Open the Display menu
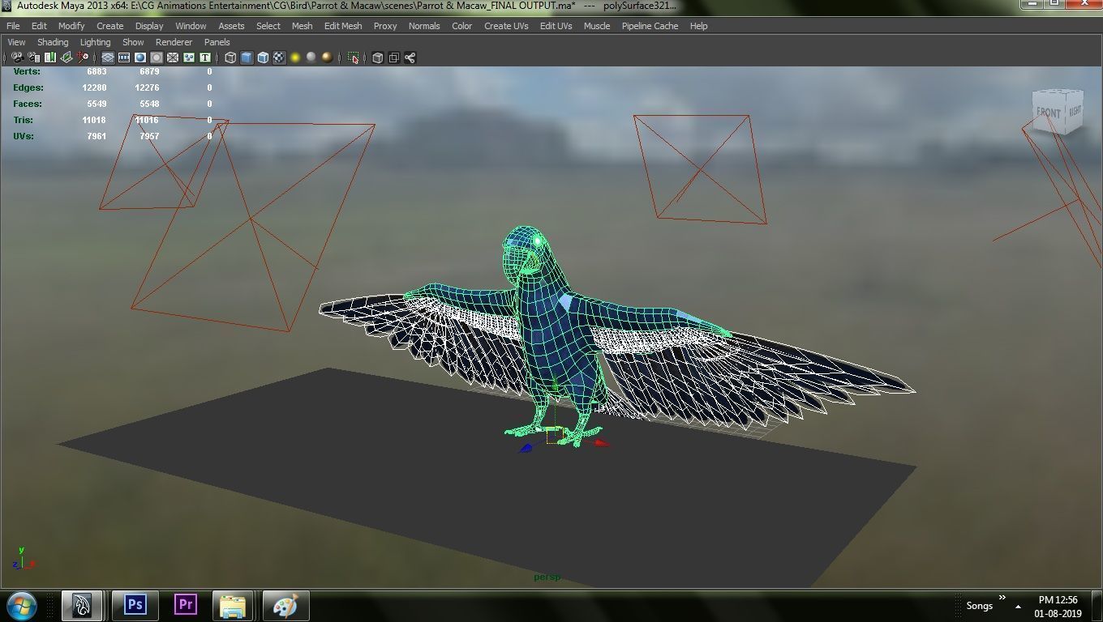Screen dimensions: 1103x622 tap(149, 26)
